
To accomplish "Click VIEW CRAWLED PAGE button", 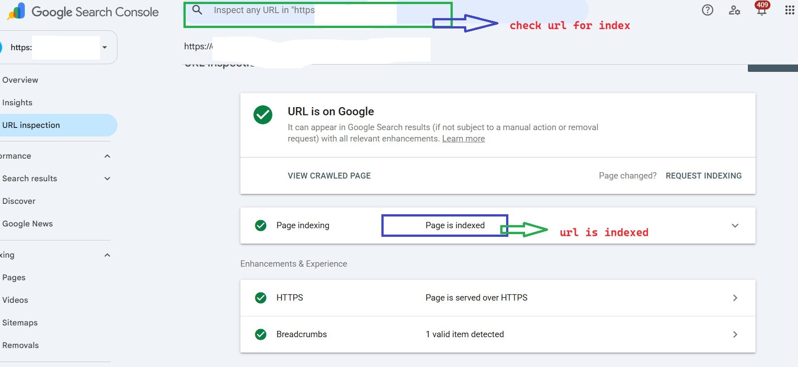I will (329, 176).
